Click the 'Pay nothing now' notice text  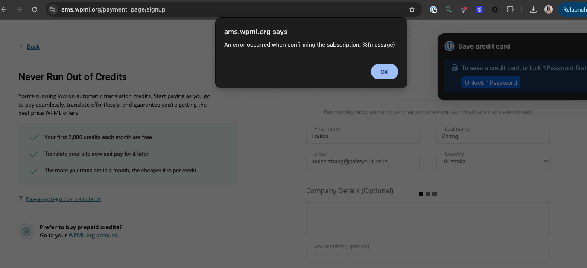(428, 112)
